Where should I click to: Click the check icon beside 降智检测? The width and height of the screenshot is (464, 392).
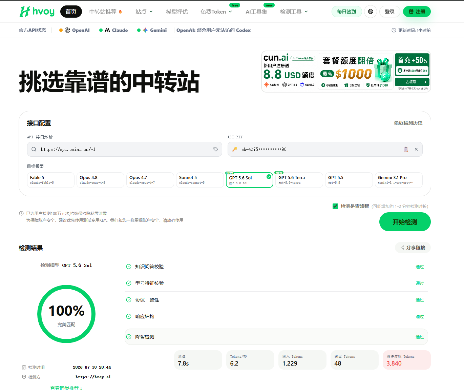tap(129, 337)
